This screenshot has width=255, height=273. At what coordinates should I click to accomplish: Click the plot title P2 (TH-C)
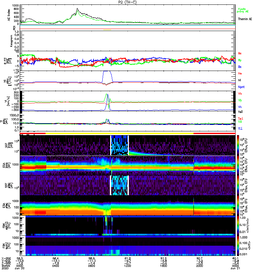point(128,2)
